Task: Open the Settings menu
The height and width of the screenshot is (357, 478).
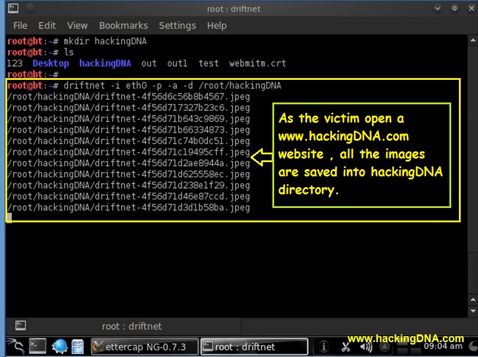Action: [x=178, y=26]
